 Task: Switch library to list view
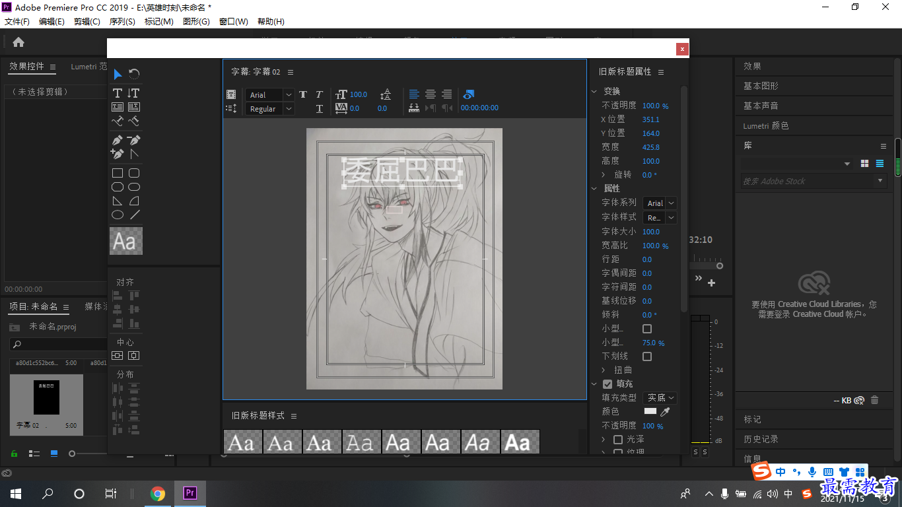[x=880, y=164]
